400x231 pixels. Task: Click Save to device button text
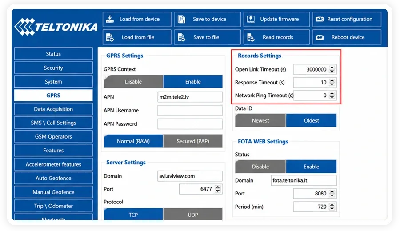click(209, 19)
